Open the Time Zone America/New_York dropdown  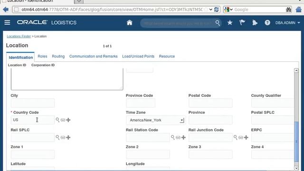155,120
